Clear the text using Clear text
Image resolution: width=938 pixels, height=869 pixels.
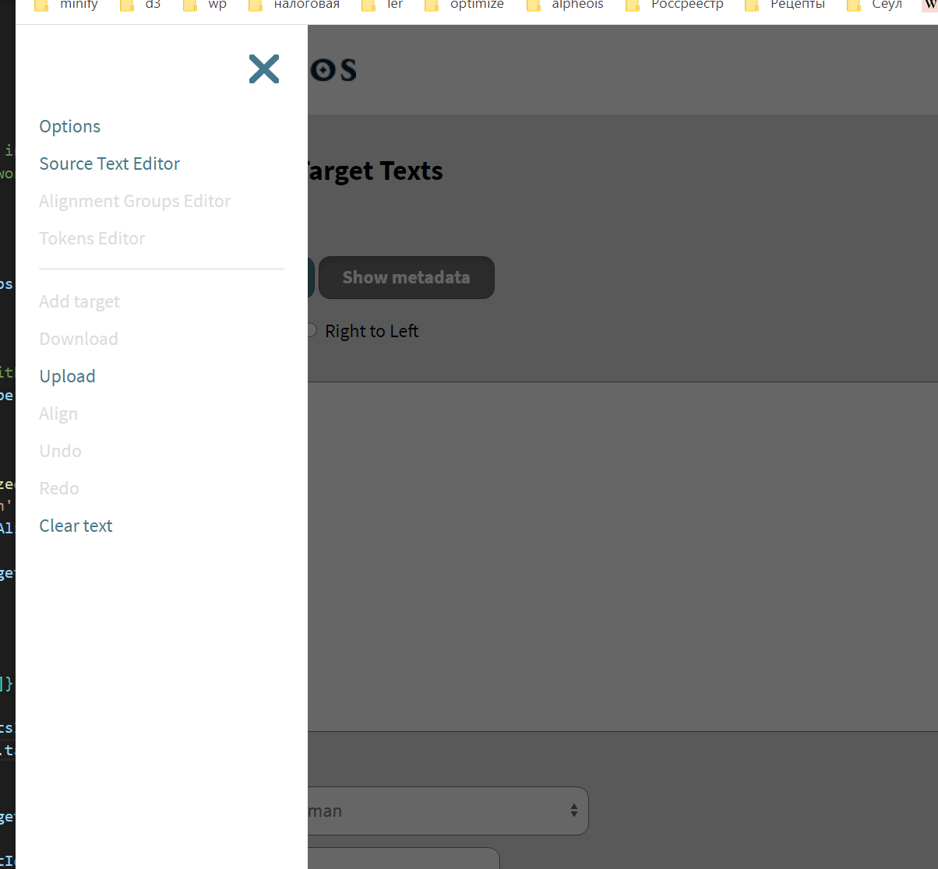[x=75, y=526]
